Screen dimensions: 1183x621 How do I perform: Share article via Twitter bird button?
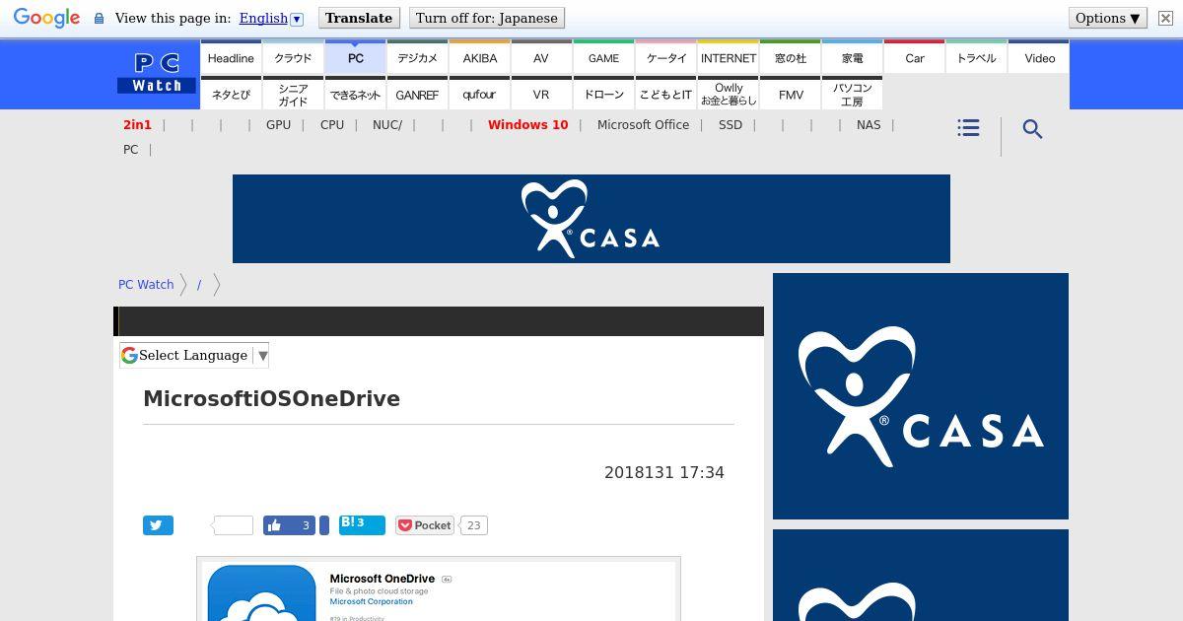click(x=158, y=525)
